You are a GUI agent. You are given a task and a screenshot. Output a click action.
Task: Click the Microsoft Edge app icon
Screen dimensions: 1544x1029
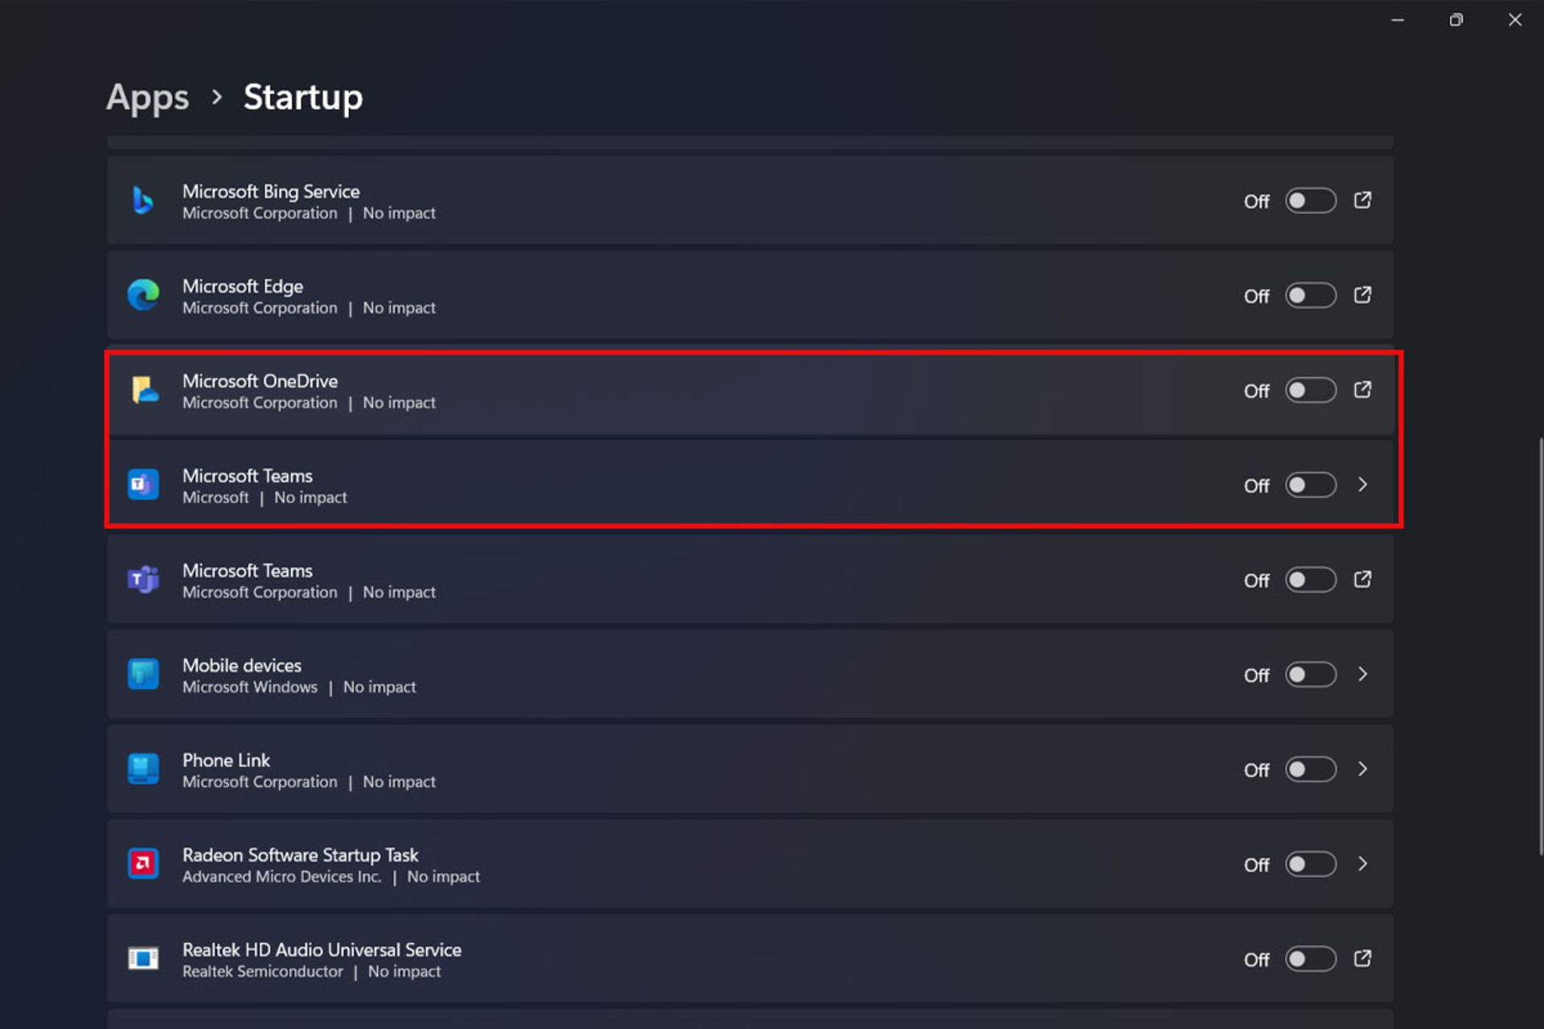(x=143, y=295)
